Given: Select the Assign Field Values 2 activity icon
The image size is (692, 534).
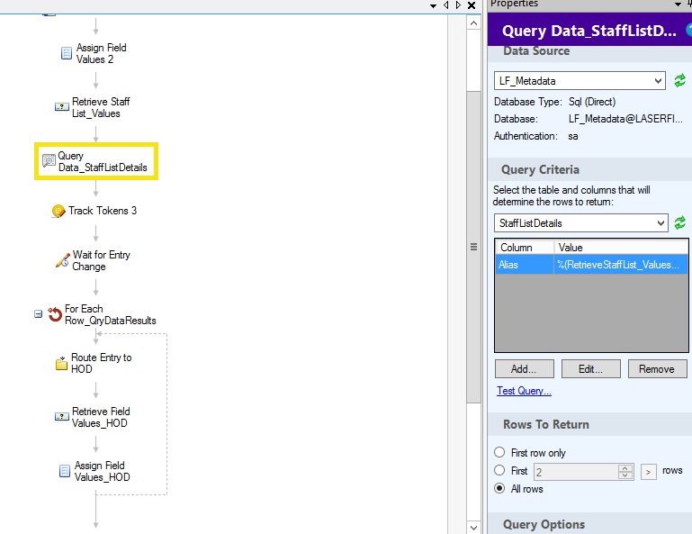Looking at the screenshot, I should tap(66, 53).
